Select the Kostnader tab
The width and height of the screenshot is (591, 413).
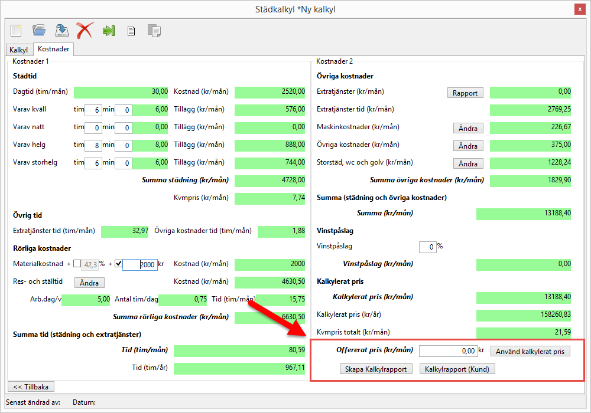tap(54, 50)
